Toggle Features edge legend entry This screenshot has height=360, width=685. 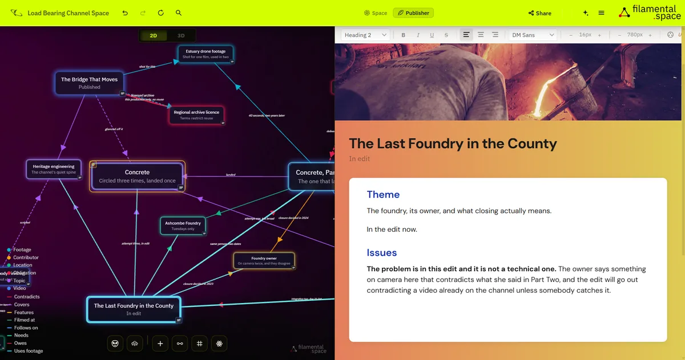pyautogui.click(x=20, y=312)
